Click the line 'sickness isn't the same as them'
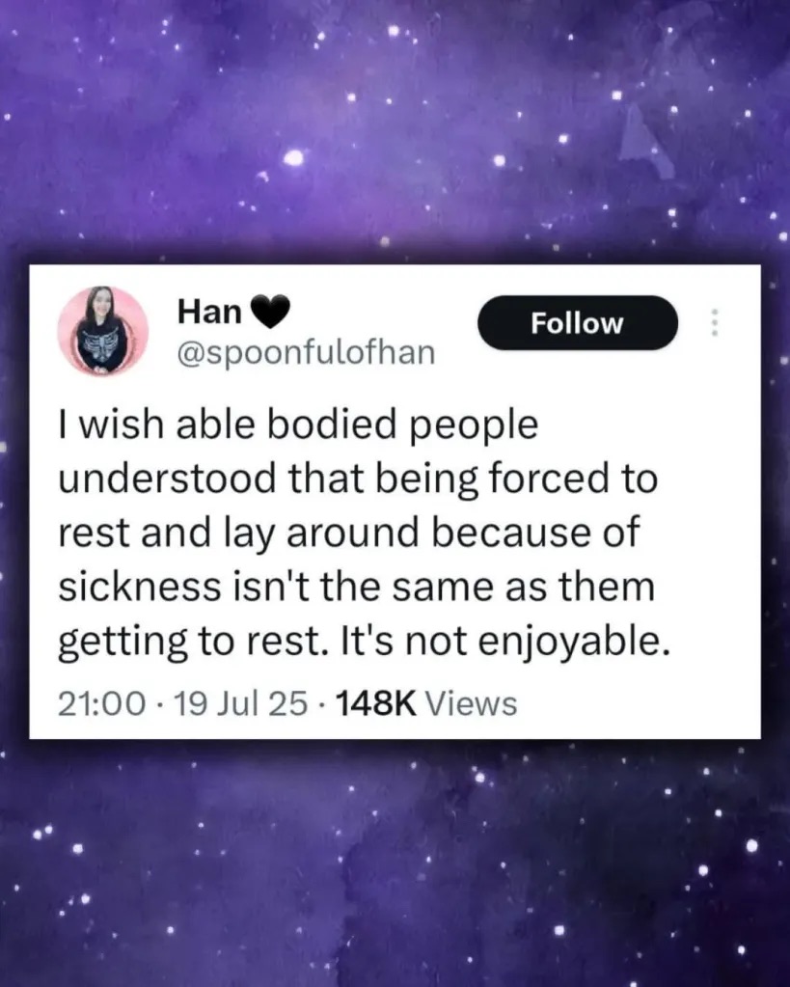 point(357,587)
